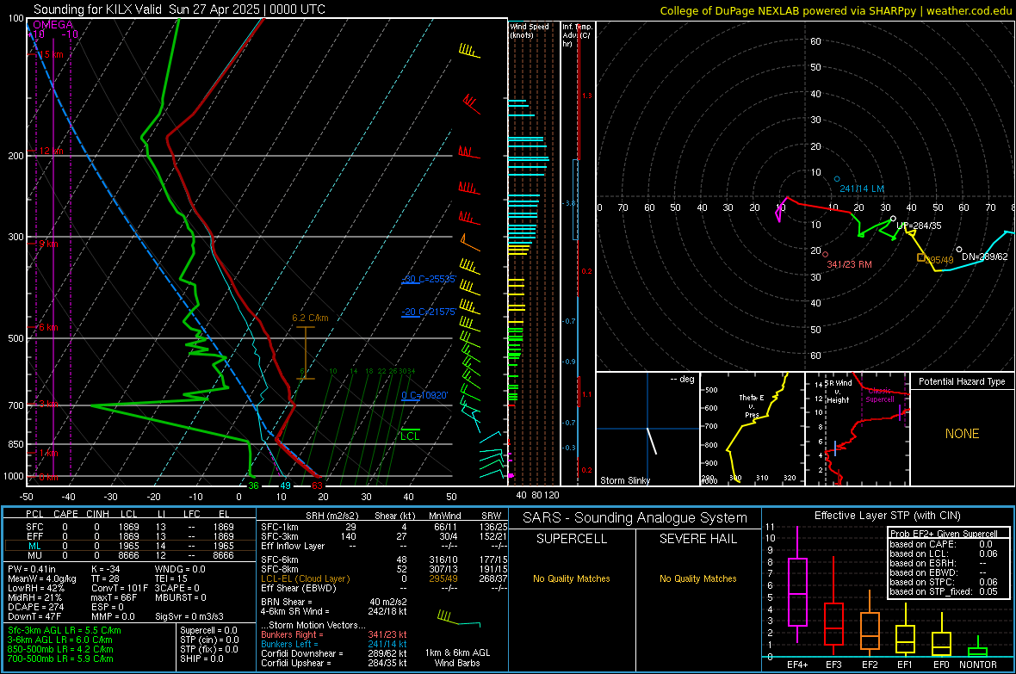Select the Corfidi upshear point UP=284/35
The width and height of the screenshot is (1016, 674).
click(893, 219)
